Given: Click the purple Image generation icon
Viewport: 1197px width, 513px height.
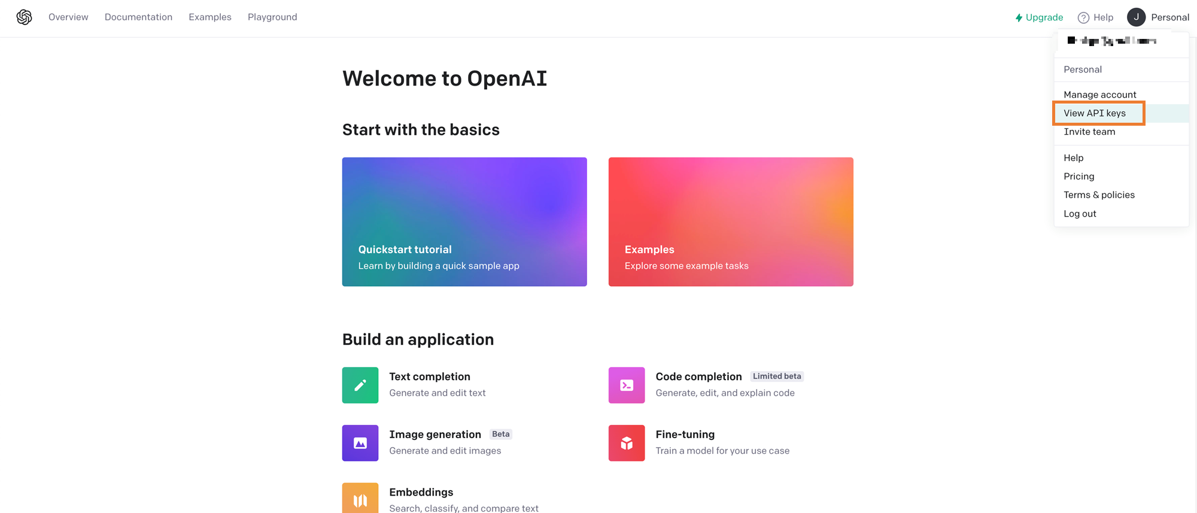Looking at the screenshot, I should [360, 443].
